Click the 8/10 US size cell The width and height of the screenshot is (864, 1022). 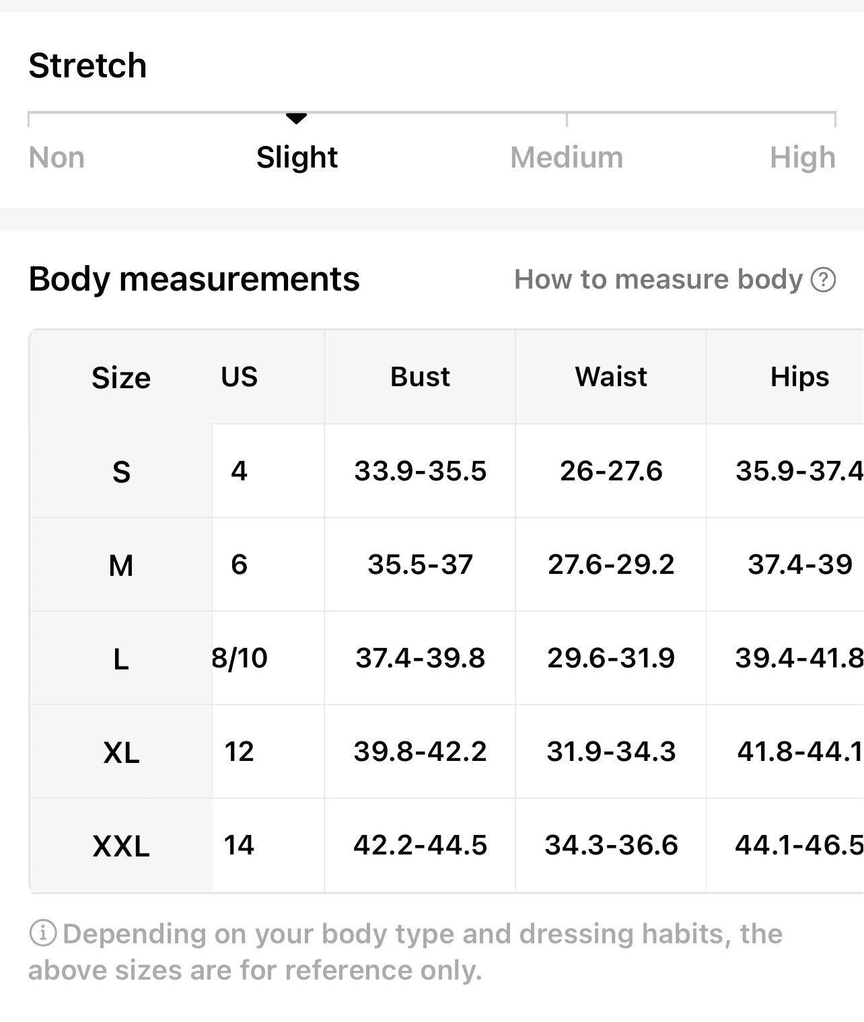click(240, 658)
